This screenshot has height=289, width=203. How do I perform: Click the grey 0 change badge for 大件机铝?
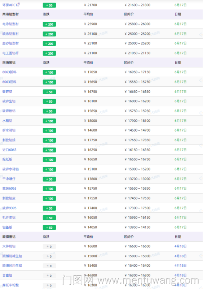49,246
